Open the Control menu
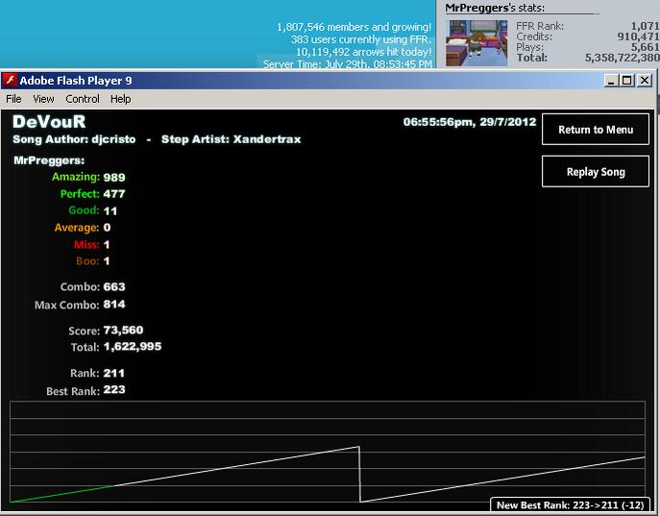This screenshot has height=516, width=660. (x=83, y=99)
